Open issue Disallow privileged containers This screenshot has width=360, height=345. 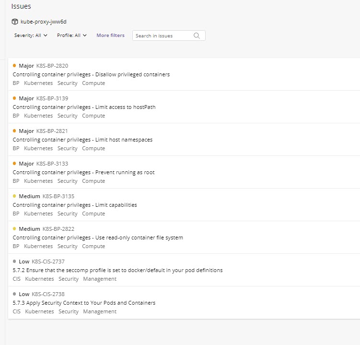[91, 74]
